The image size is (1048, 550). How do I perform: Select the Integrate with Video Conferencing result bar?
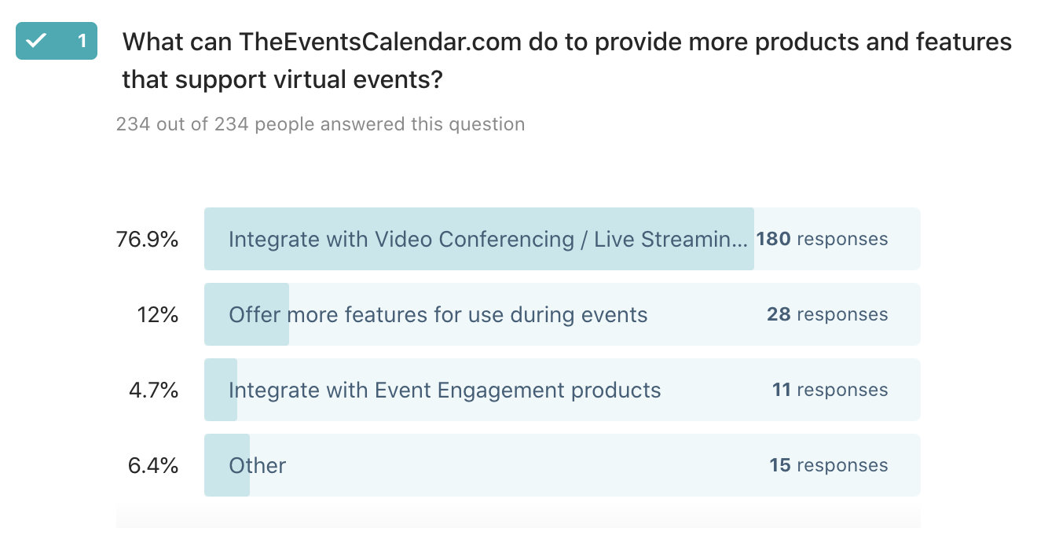(x=562, y=239)
